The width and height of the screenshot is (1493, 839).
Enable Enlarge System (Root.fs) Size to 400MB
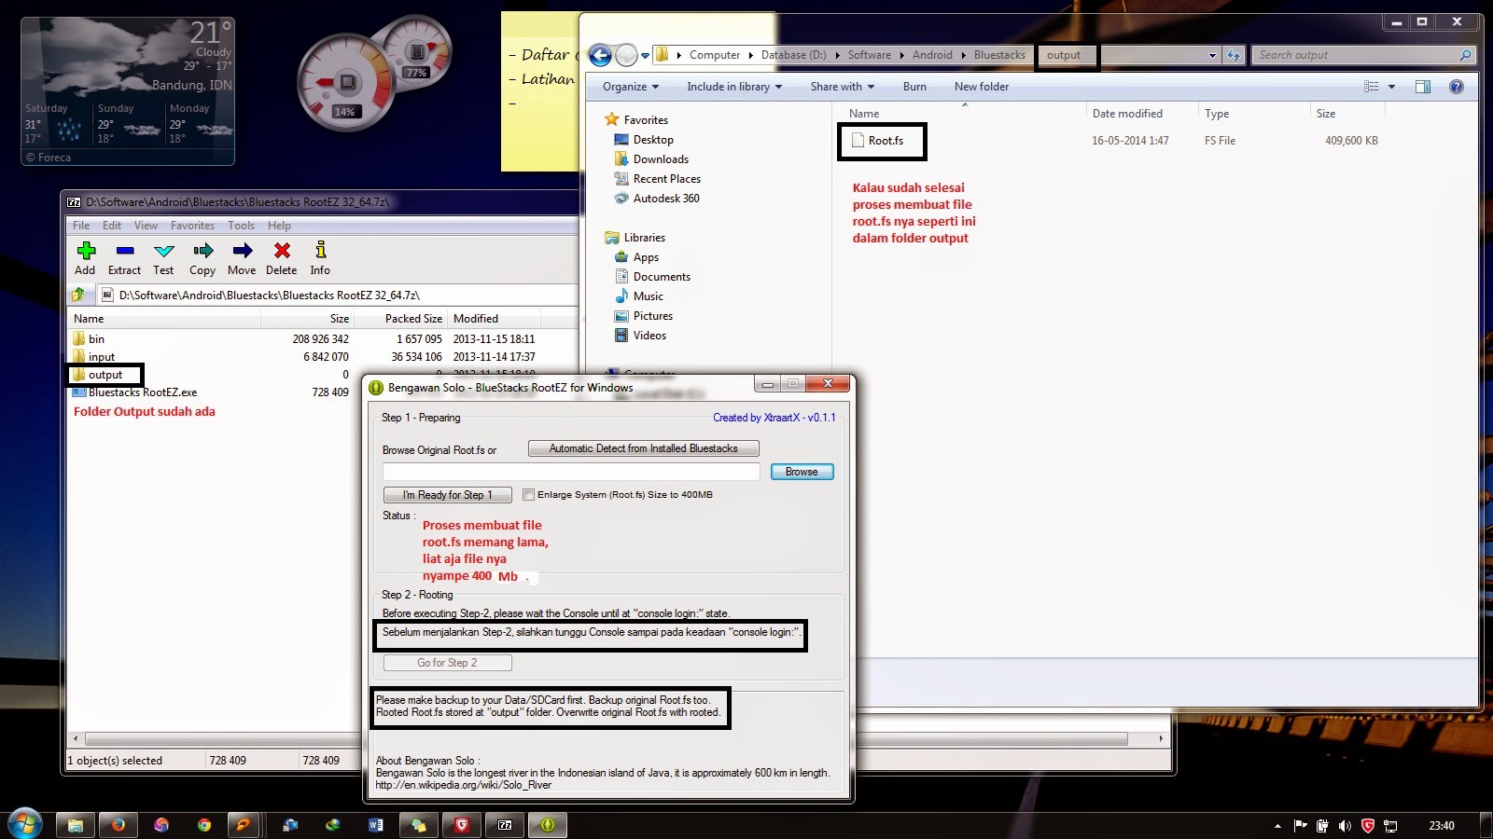[x=528, y=495]
